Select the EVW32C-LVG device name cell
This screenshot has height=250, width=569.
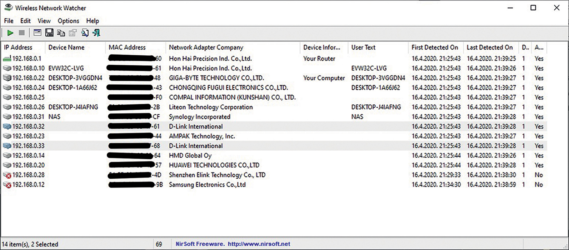[66, 68]
